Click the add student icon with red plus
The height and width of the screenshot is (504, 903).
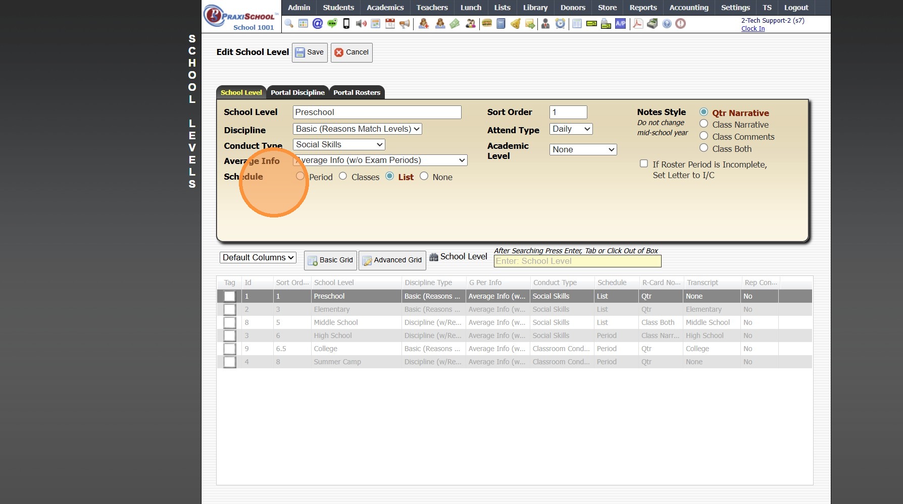tap(424, 24)
